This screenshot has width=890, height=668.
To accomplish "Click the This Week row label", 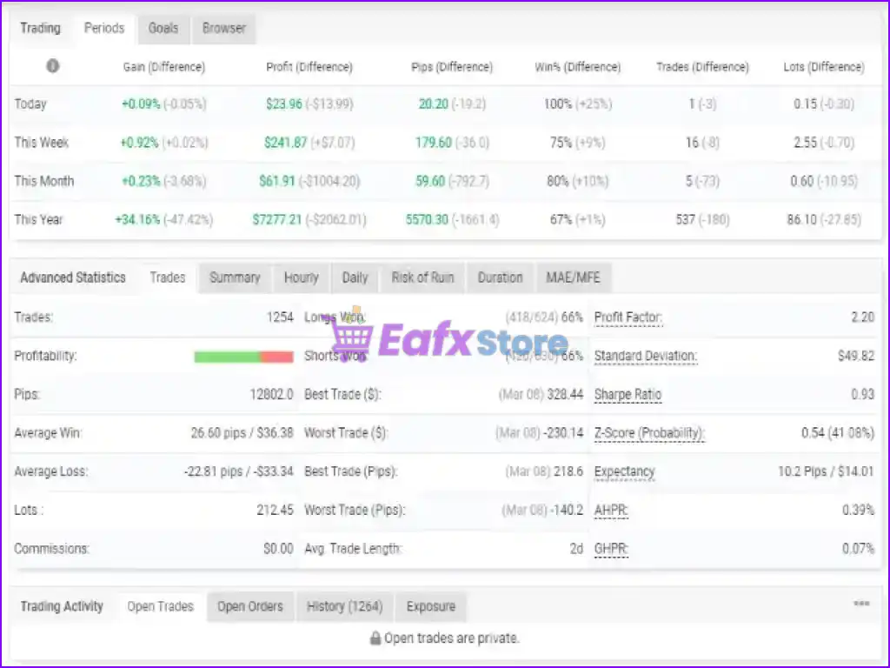I will click(x=42, y=143).
